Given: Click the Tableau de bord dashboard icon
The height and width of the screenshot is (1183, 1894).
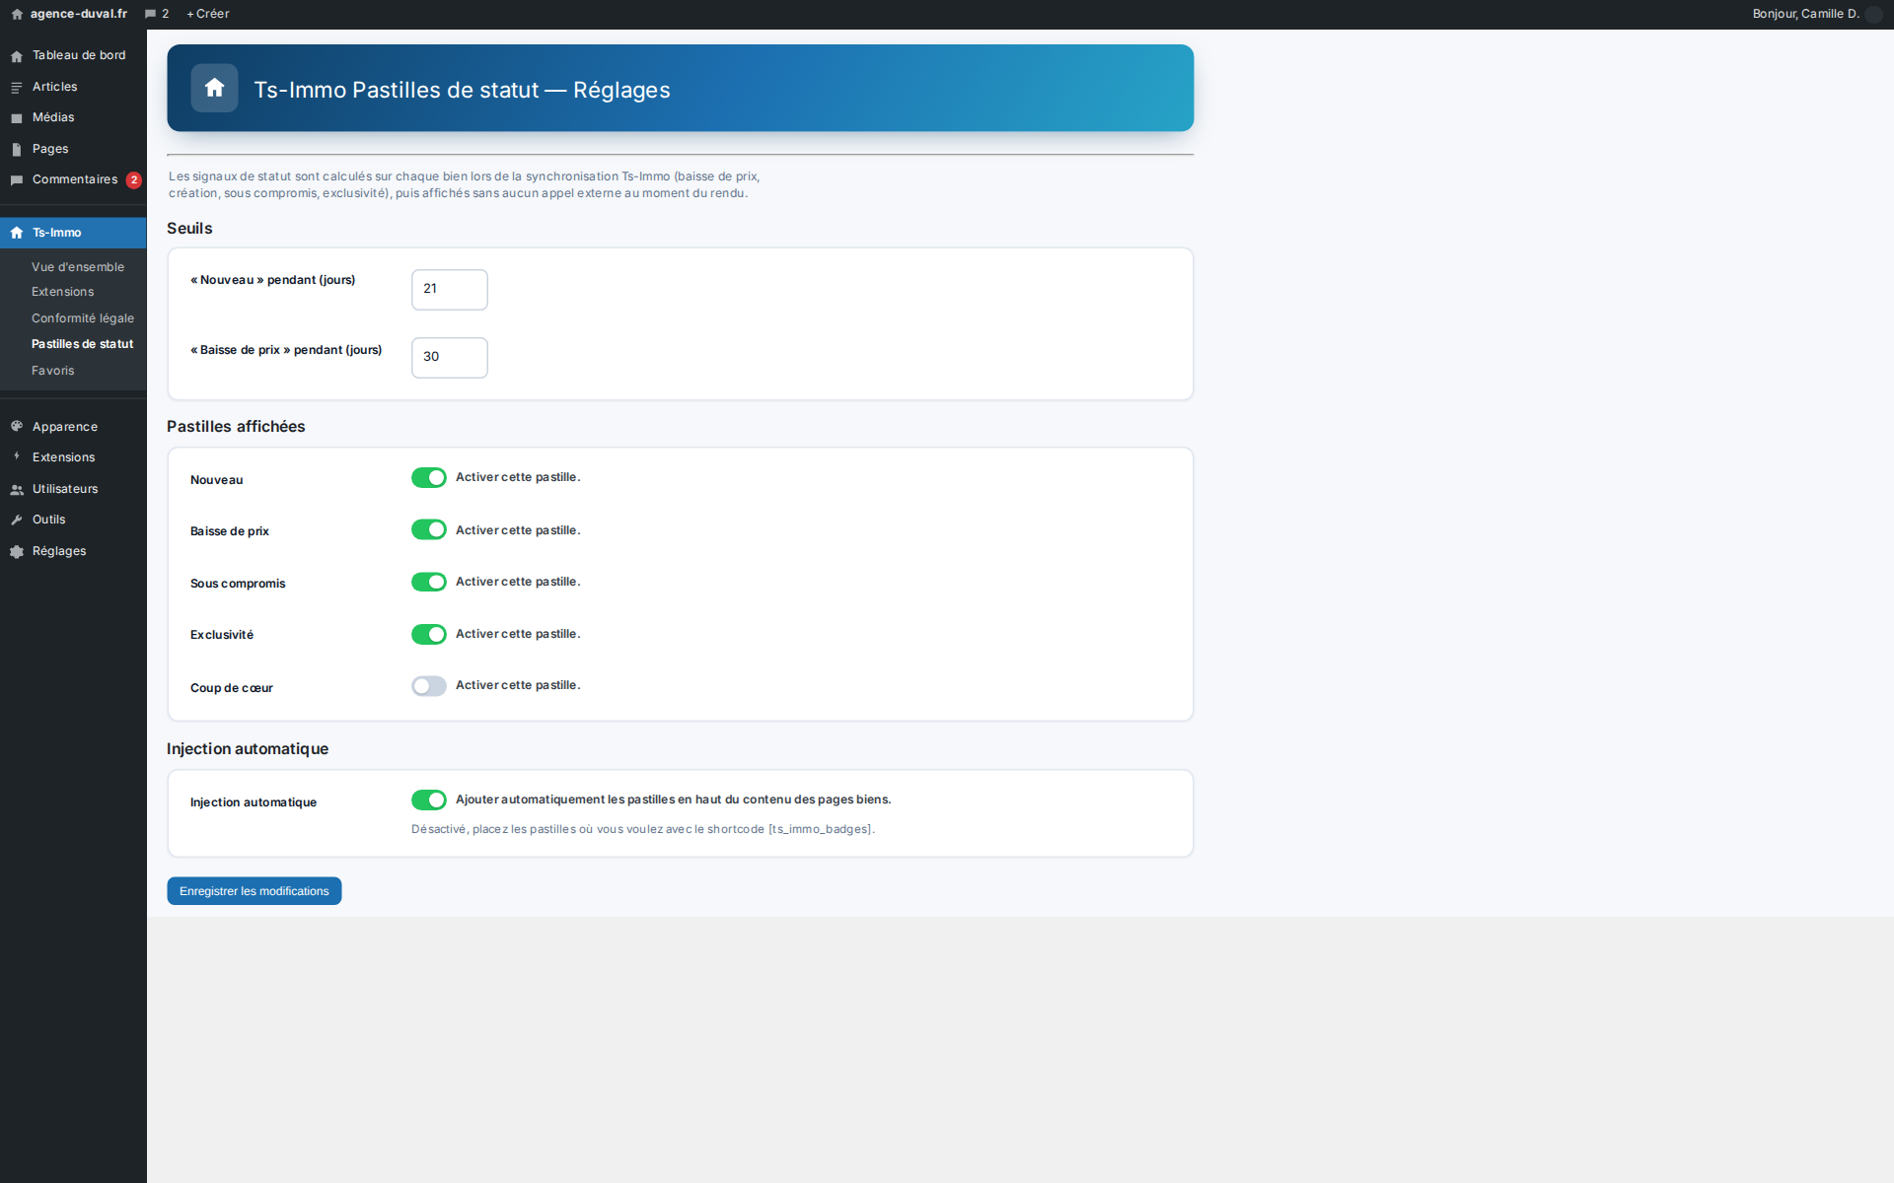Looking at the screenshot, I should click(x=17, y=56).
